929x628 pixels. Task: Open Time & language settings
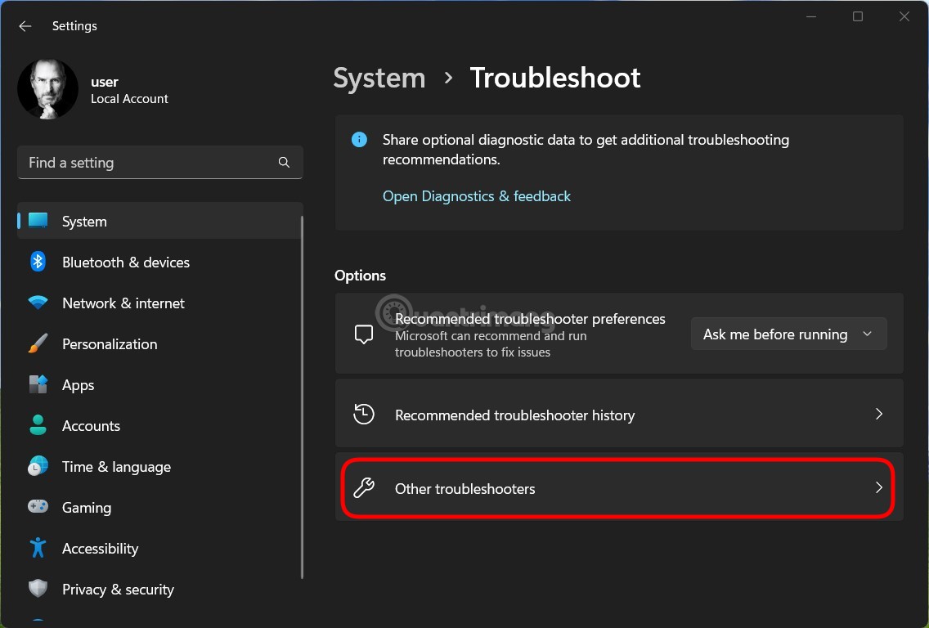pyautogui.click(x=116, y=466)
